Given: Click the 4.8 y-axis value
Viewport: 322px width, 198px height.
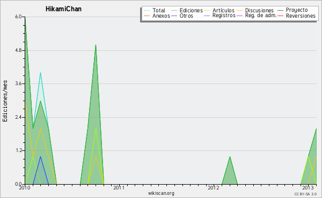Looking at the screenshot, I should point(18,50).
